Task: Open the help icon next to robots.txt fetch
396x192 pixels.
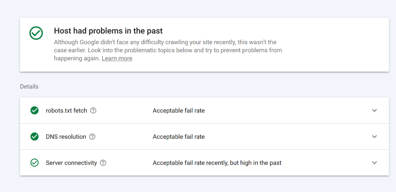Action: [x=93, y=110]
